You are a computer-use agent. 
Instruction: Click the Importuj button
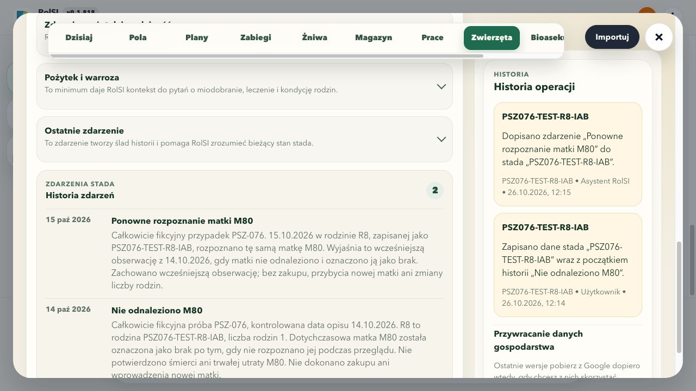tap(612, 37)
